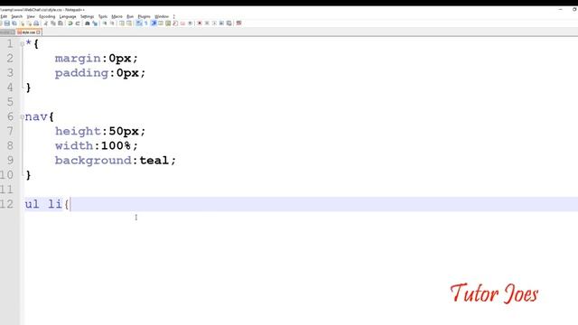Toggle the Document Map toolbar icon
Screen dimensions: 578x325
(168, 23)
